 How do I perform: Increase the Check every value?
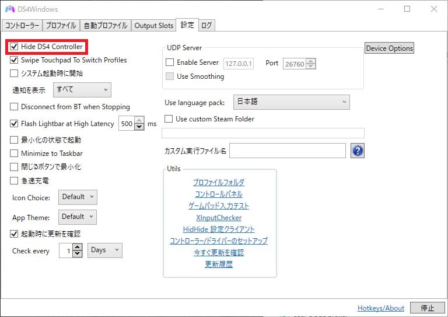78,248
